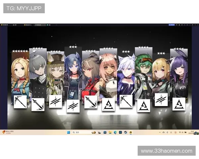Click the slash icon under the short blonde elf

161,100
